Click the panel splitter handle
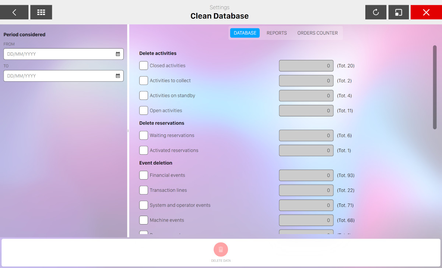The height and width of the screenshot is (268, 442). tap(128, 131)
